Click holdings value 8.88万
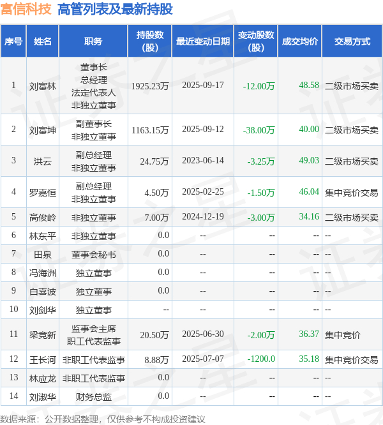This screenshot has height=425, width=383. [156, 360]
